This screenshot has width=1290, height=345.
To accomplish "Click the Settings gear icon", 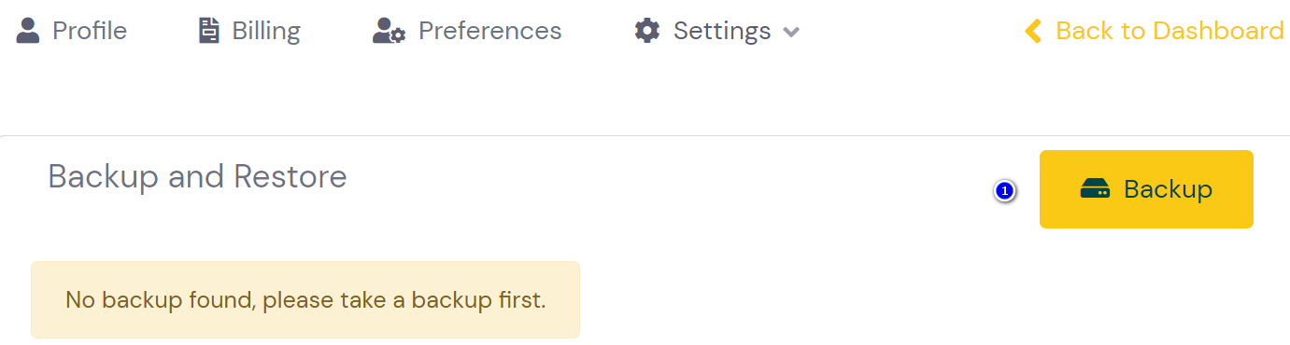I will (x=646, y=31).
